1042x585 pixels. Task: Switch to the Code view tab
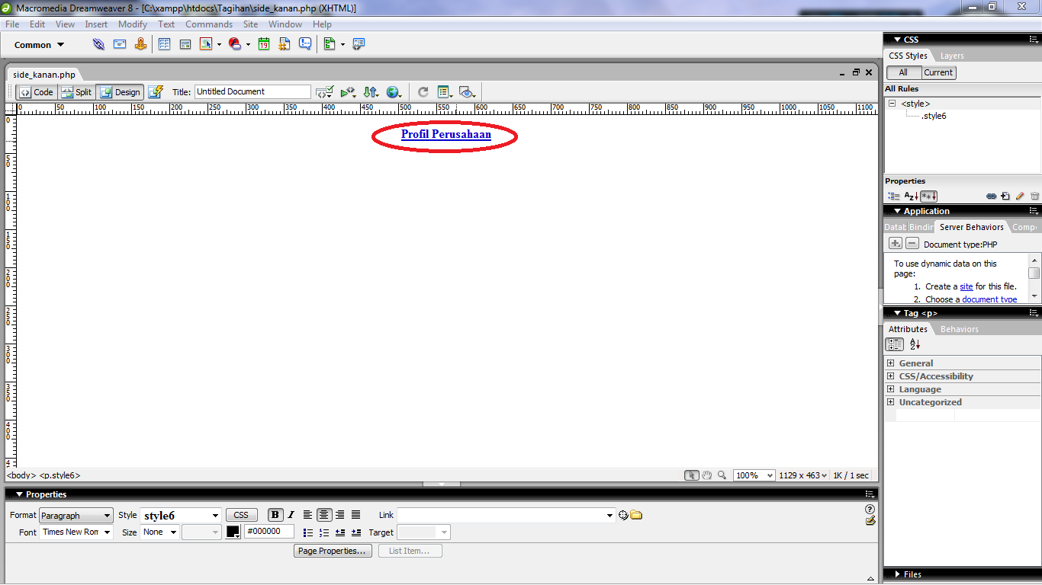click(35, 91)
